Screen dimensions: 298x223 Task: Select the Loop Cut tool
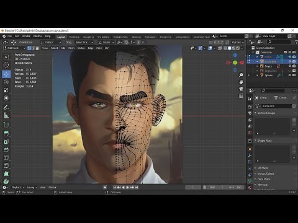click(x=6, y=157)
